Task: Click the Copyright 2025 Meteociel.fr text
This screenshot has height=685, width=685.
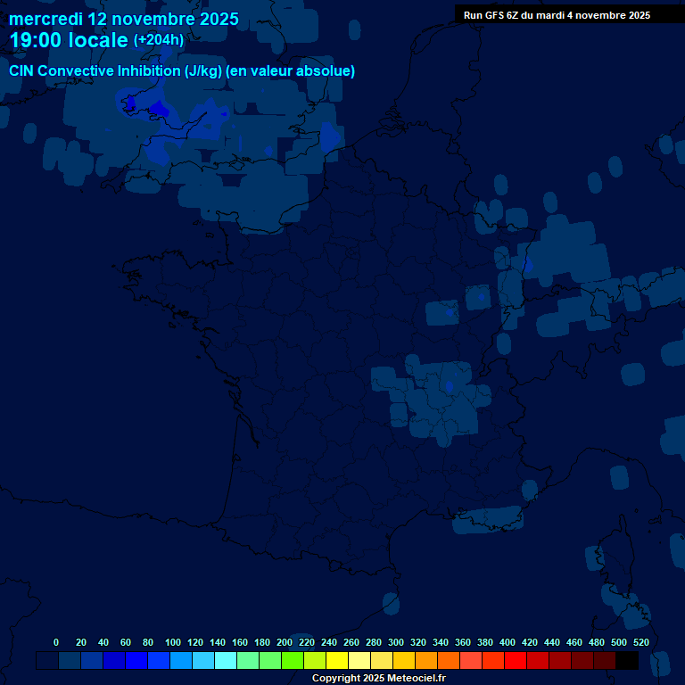Action: (x=378, y=679)
